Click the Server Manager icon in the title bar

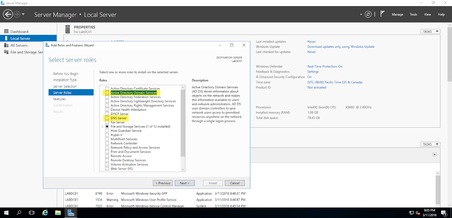3,3
